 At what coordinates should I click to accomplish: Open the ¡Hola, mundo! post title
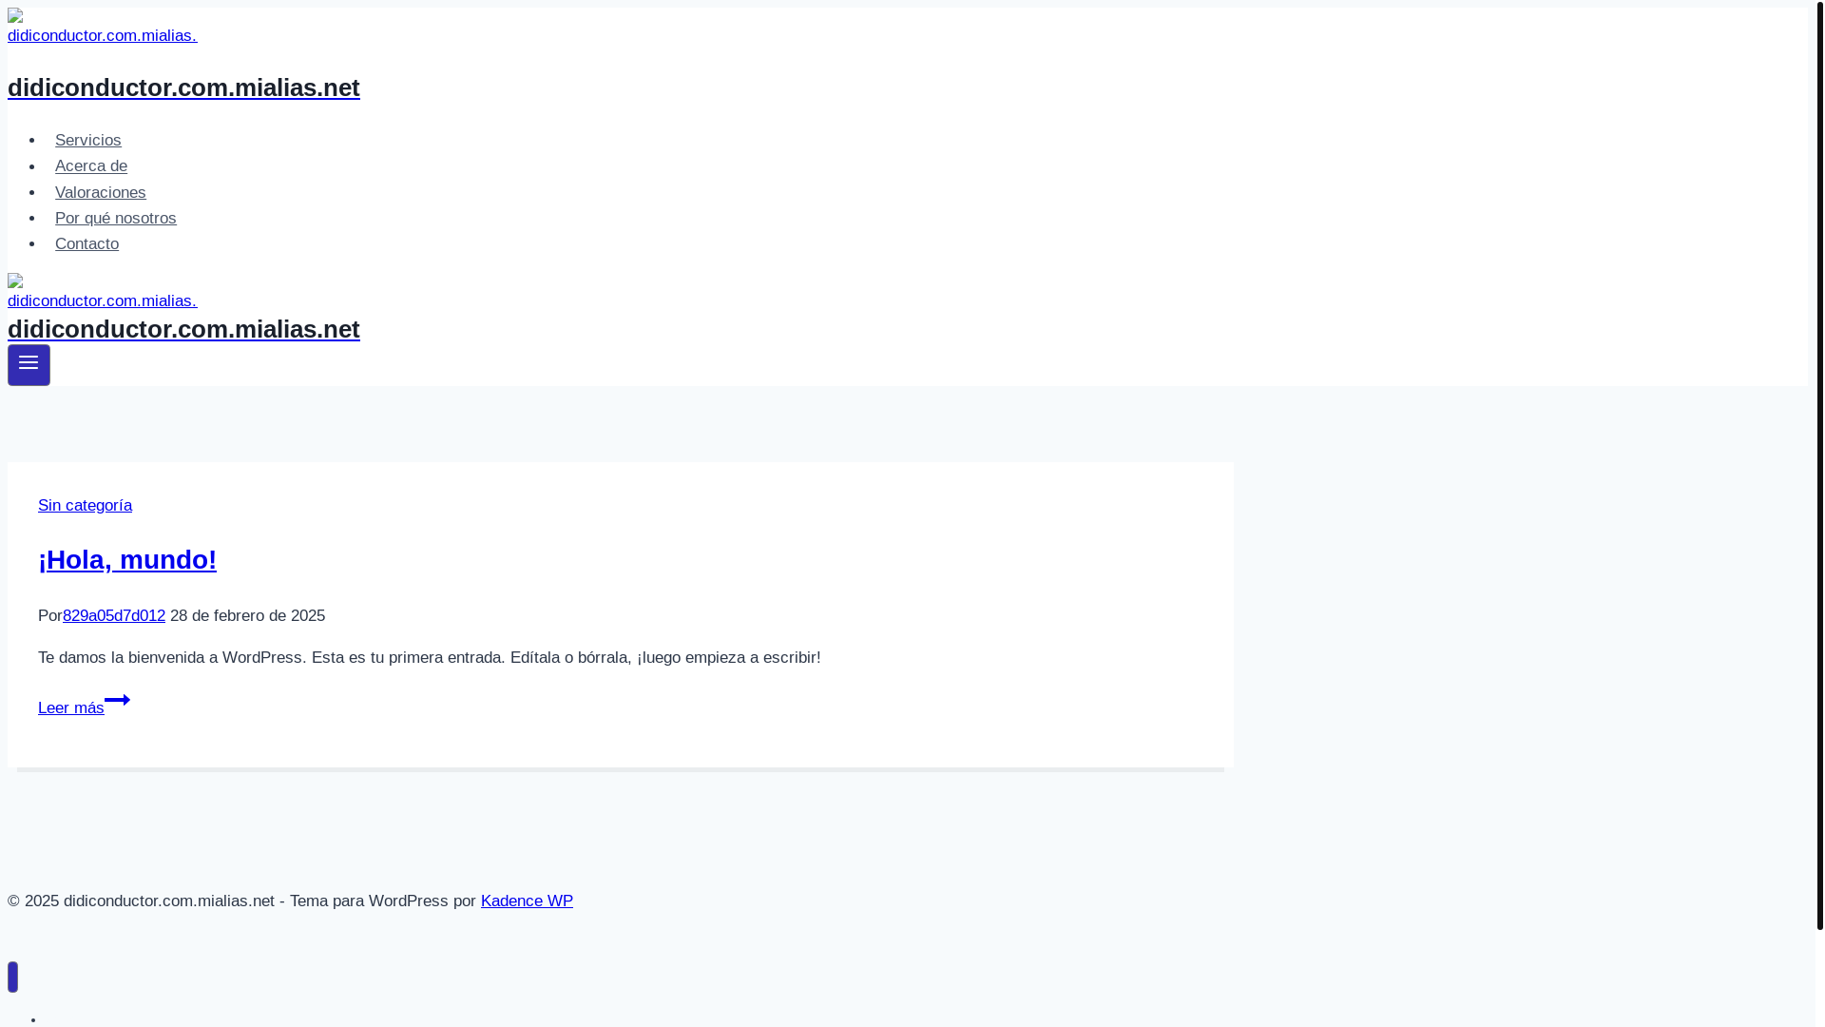coord(127,560)
